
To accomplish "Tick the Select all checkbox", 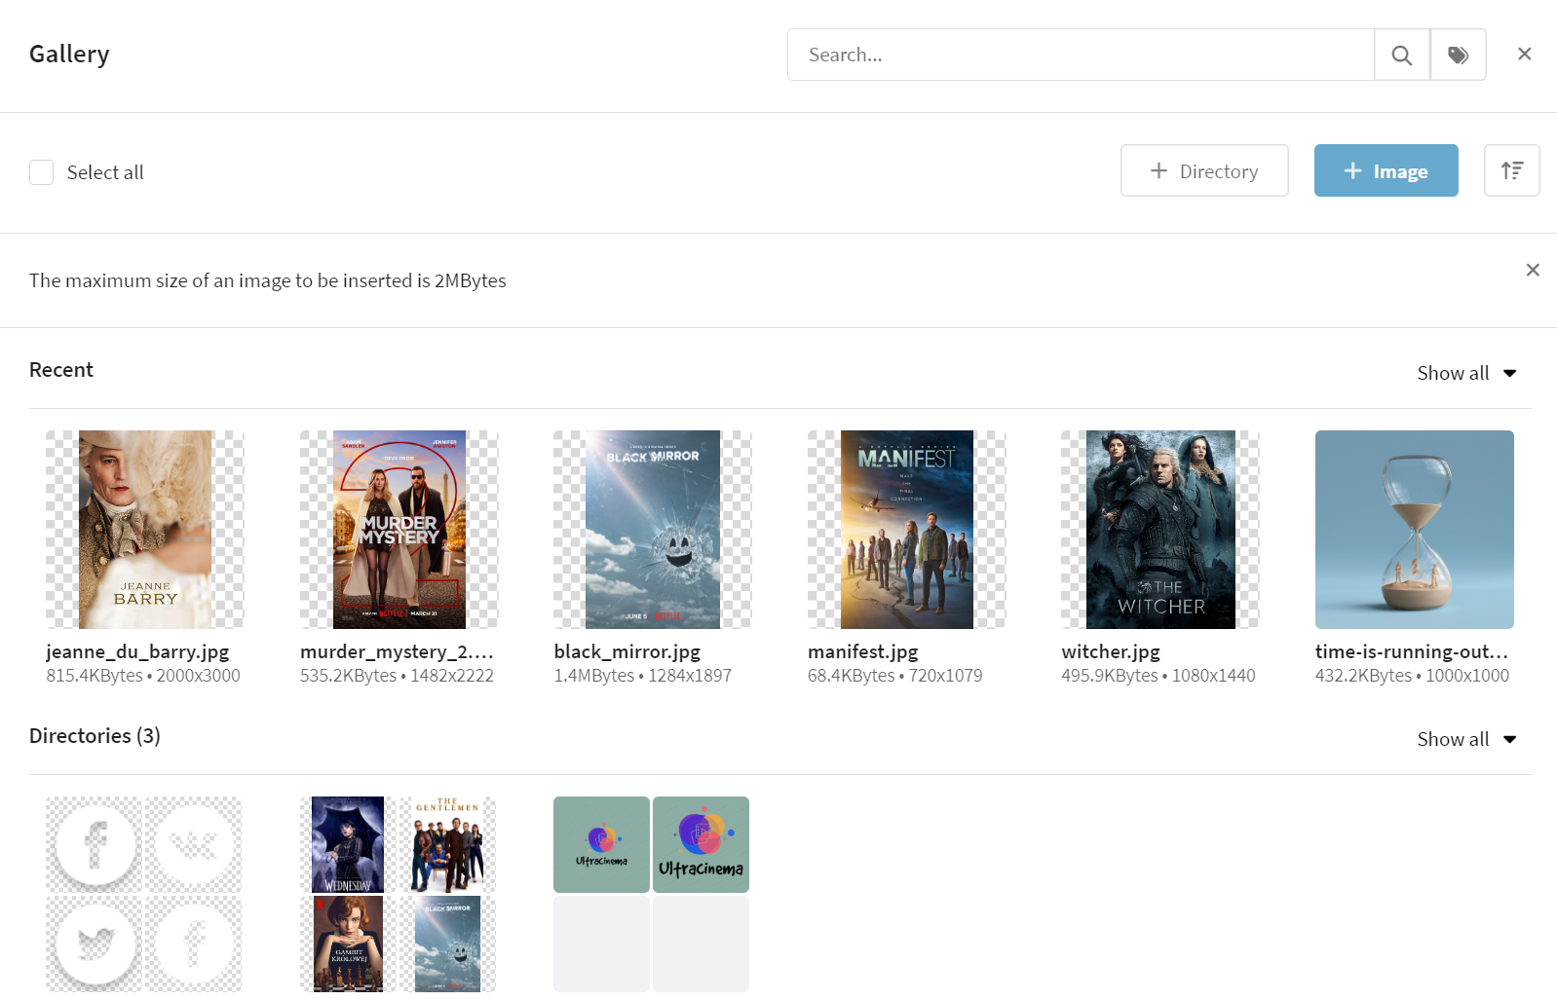I will pos(41,172).
